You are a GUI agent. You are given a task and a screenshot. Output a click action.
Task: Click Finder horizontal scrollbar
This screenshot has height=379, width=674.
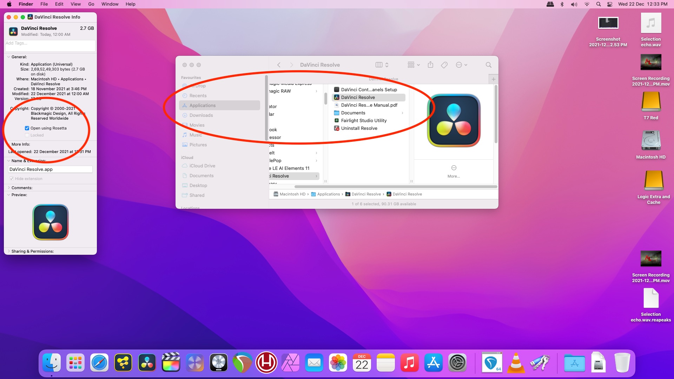pyautogui.click(x=396, y=187)
